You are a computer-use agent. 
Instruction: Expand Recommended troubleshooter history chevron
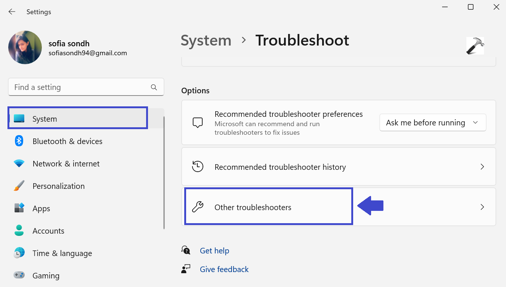482,167
